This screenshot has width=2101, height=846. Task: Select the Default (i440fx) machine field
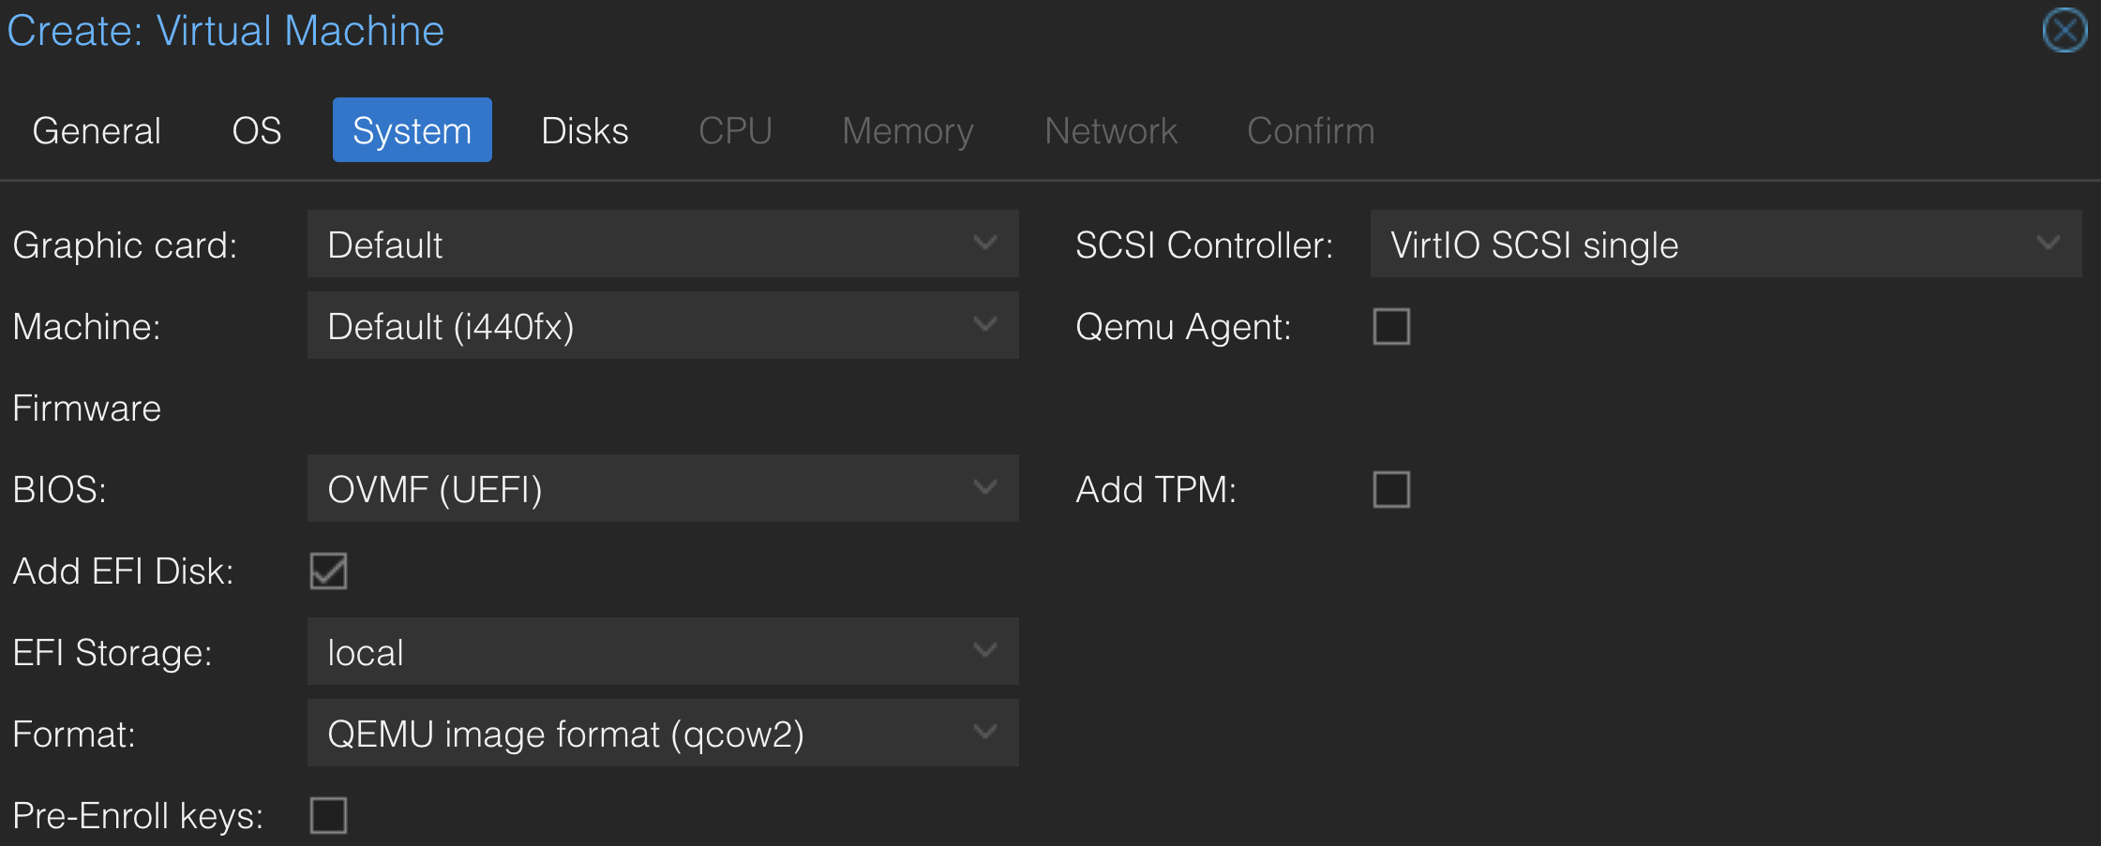(663, 325)
